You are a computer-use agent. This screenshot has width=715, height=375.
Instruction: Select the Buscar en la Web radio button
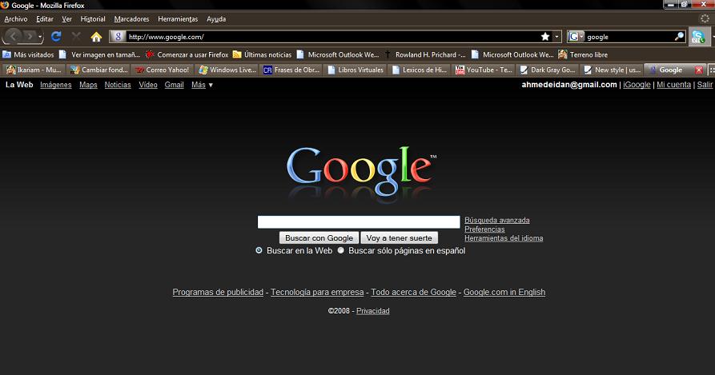[x=259, y=250]
